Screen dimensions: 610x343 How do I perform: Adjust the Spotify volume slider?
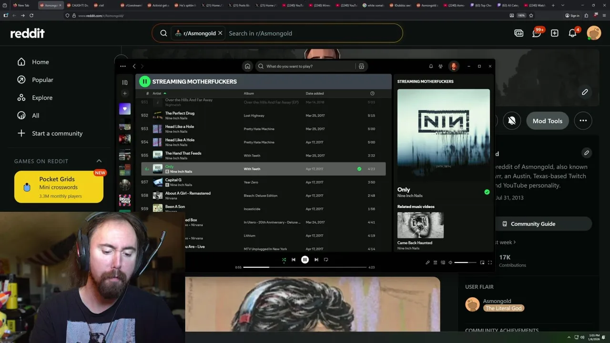coord(465,262)
